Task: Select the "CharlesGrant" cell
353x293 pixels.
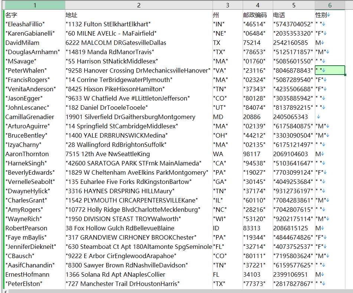Action: [35, 200]
